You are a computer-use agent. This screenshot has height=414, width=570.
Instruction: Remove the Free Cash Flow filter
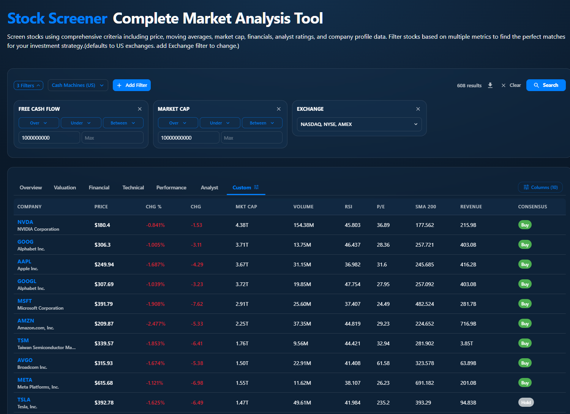(140, 109)
